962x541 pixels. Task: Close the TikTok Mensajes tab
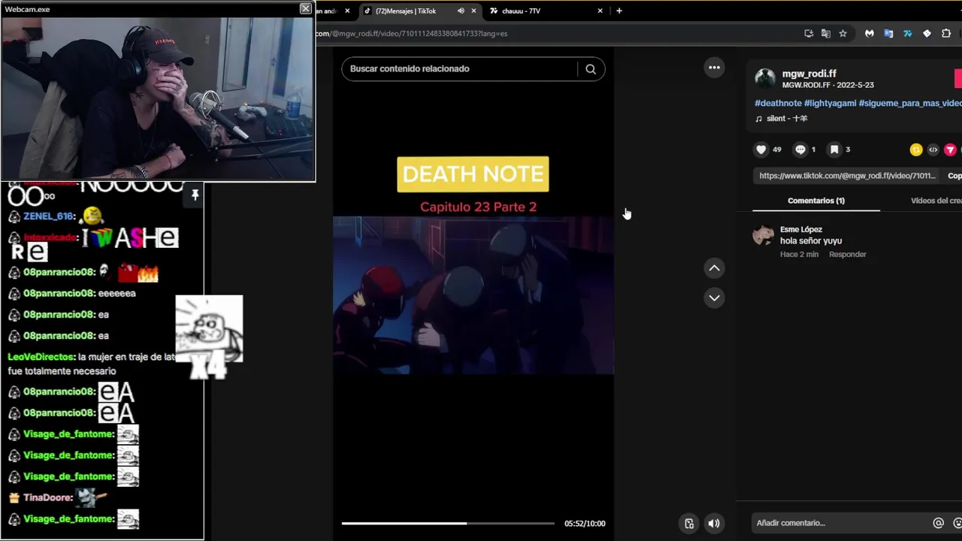[473, 11]
